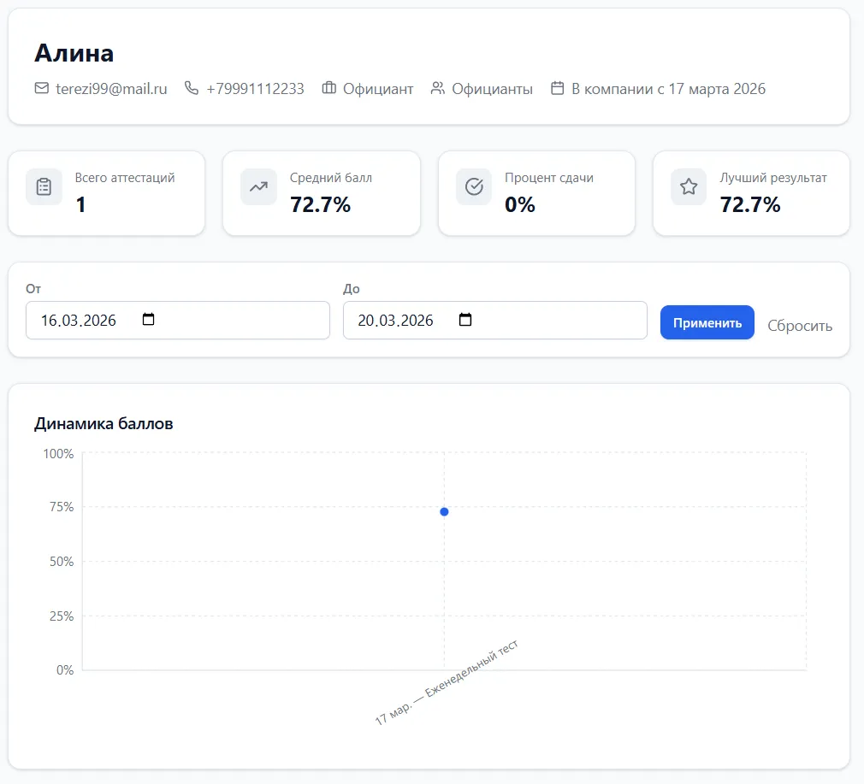Click the star icon in Лучший результат card

689,186
